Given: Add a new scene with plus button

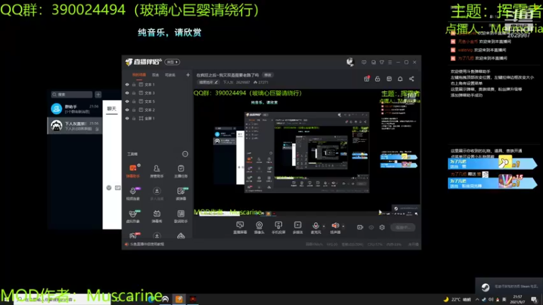Looking at the screenshot, I should (x=188, y=75).
